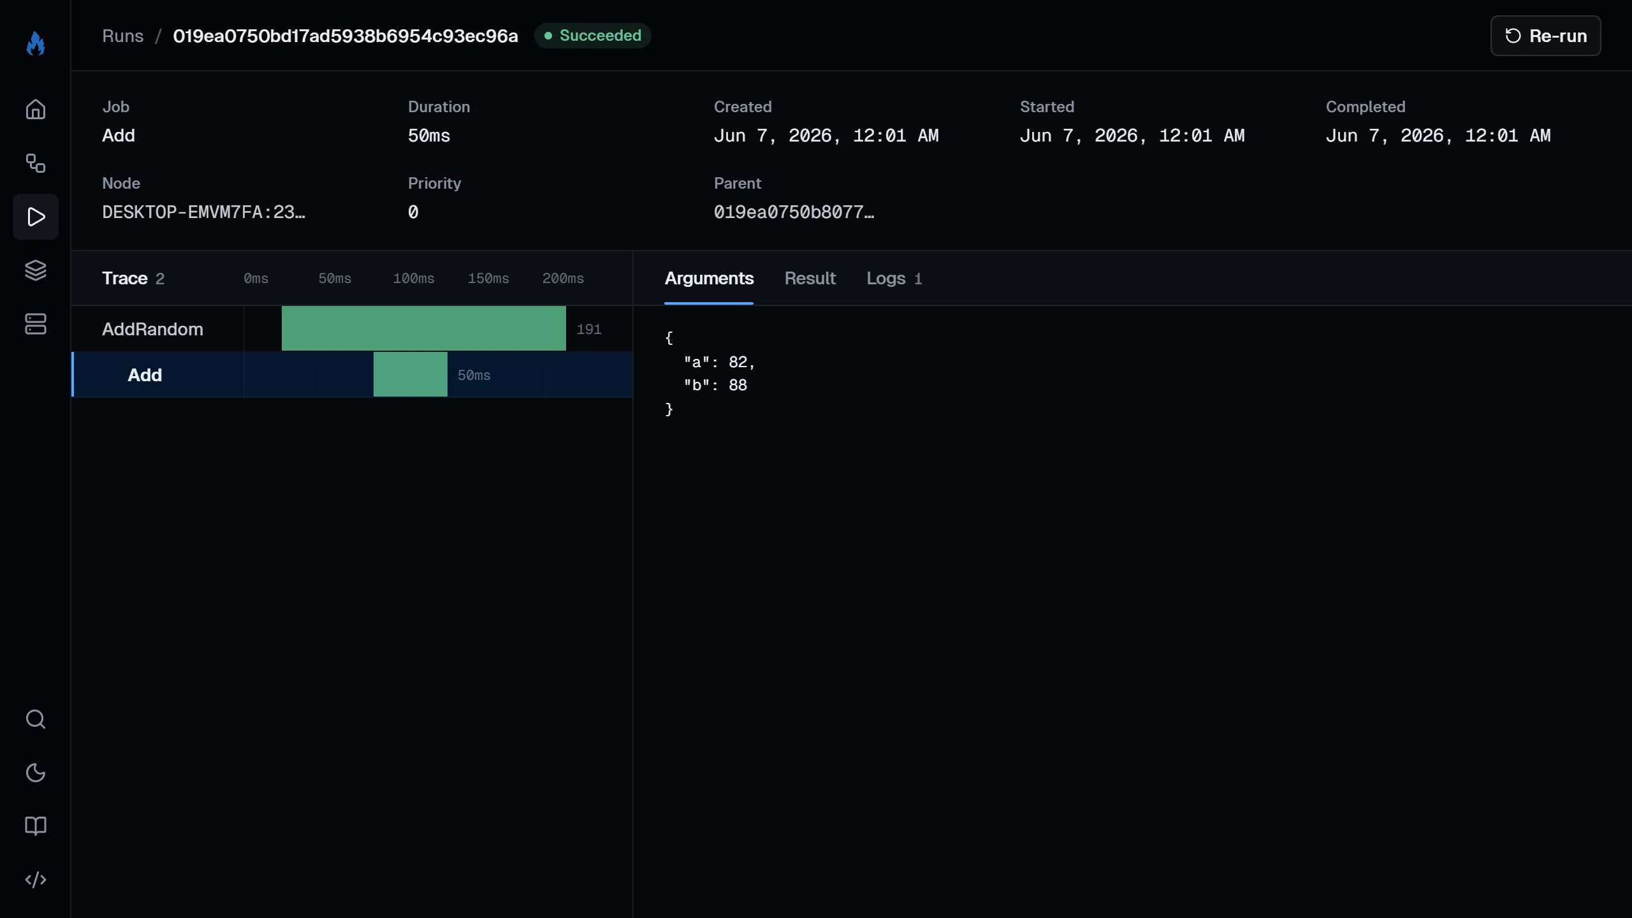Click the flame logo icon
Viewport: 1632px width, 918px height.
[x=36, y=43]
